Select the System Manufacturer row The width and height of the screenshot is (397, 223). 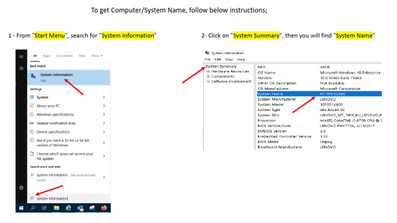pyautogui.click(x=319, y=99)
